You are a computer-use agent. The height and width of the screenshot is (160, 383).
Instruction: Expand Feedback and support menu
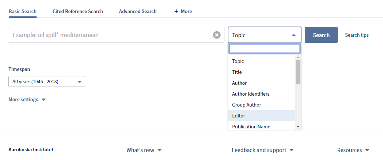coord(262,150)
